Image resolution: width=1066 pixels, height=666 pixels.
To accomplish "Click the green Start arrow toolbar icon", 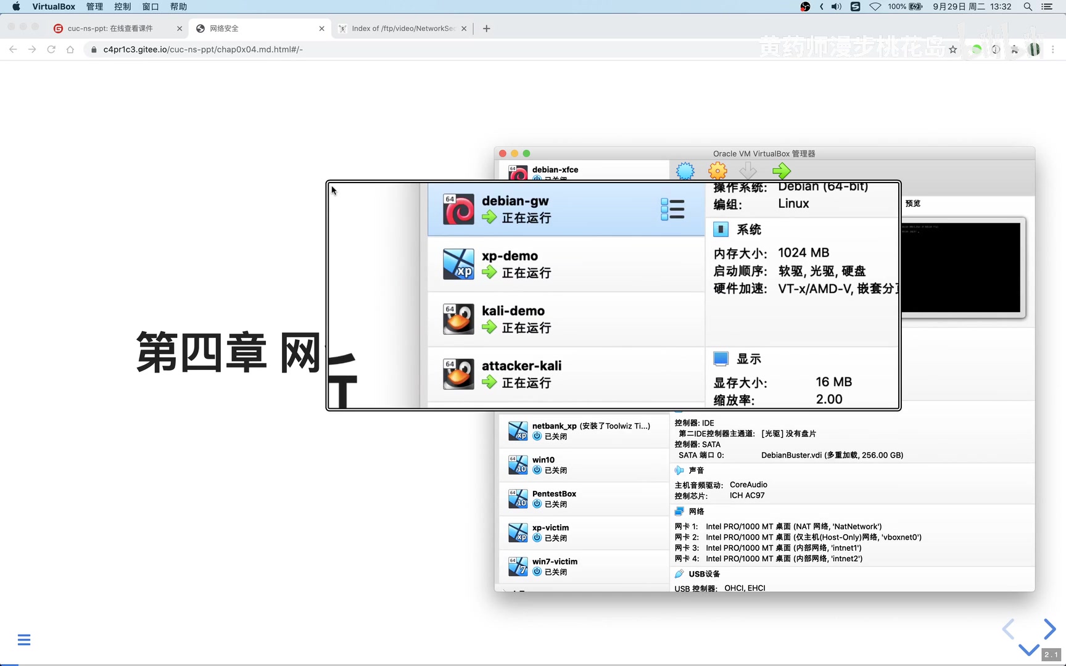I will coord(782,171).
